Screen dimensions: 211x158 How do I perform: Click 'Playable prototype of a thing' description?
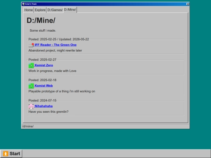(62, 91)
